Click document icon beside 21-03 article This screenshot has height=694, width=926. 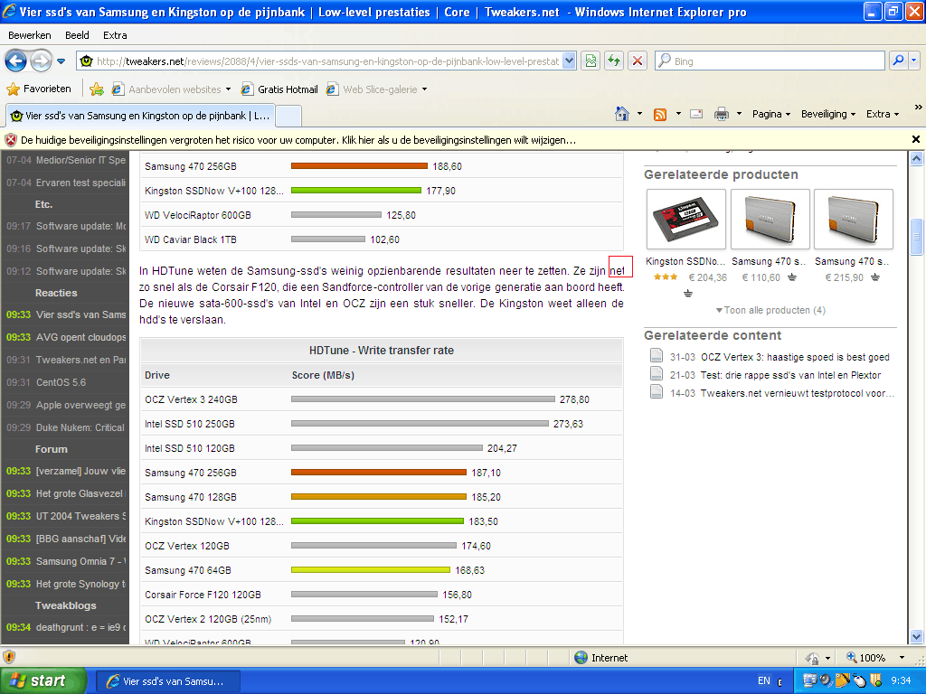click(657, 373)
